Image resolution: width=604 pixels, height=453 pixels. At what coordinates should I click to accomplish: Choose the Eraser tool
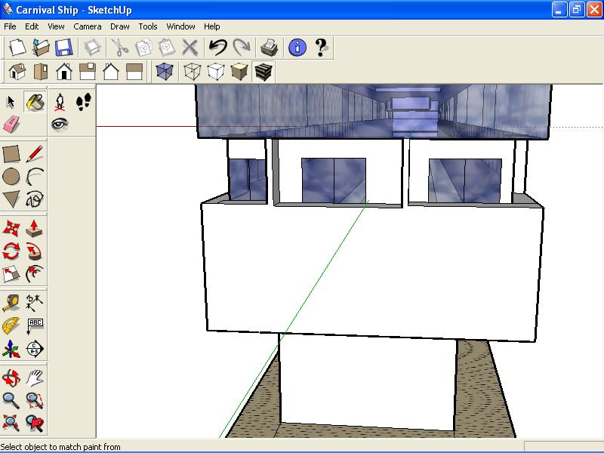(x=11, y=125)
